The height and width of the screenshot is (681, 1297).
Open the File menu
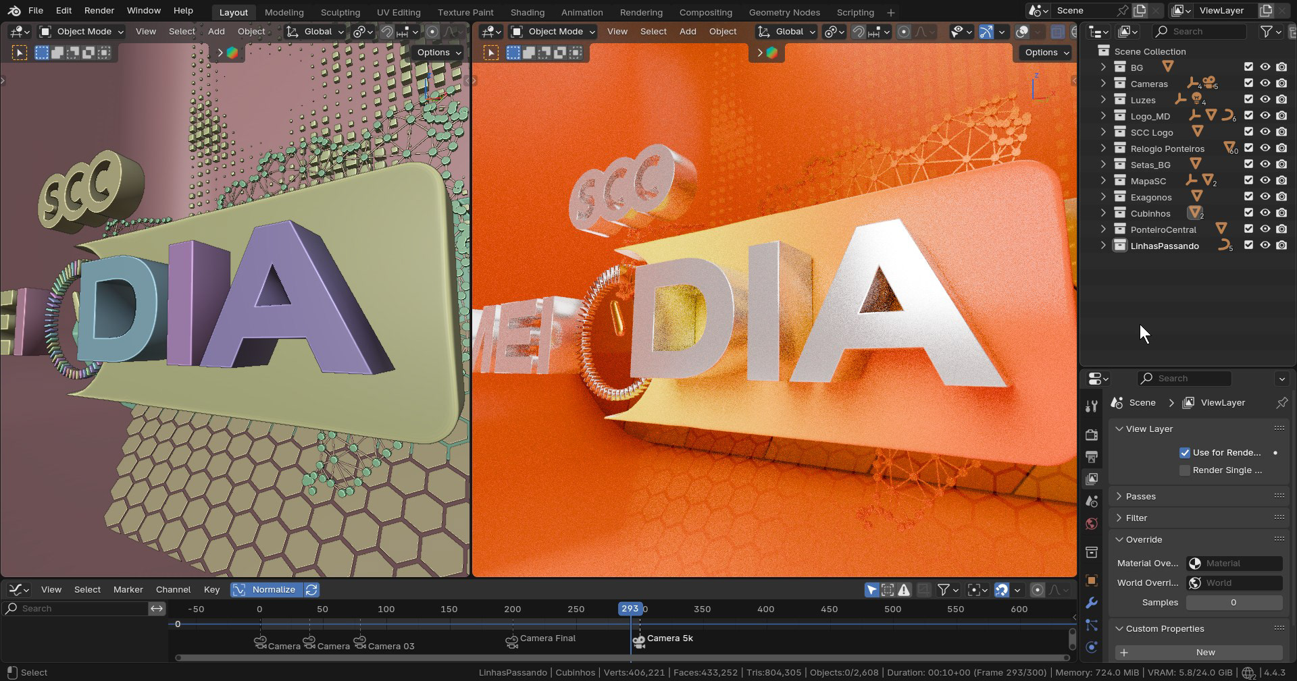36,11
